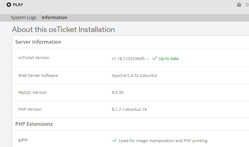This screenshot has width=249, height=147.
Task: Click the 8.1.2-1ubuntu2.18 PHP value
Action: (x=129, y=109)
